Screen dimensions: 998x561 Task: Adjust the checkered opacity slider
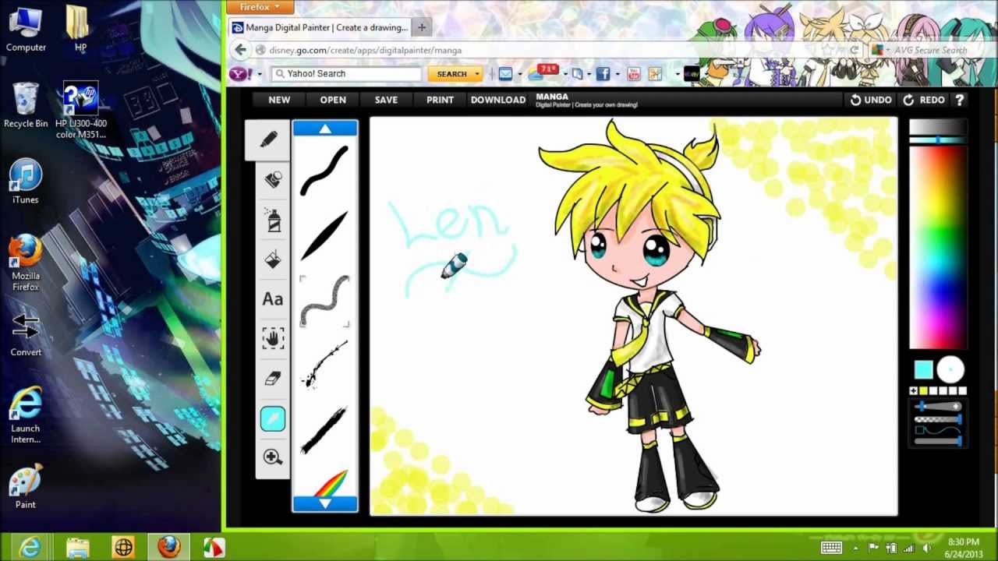pos(938,419)
